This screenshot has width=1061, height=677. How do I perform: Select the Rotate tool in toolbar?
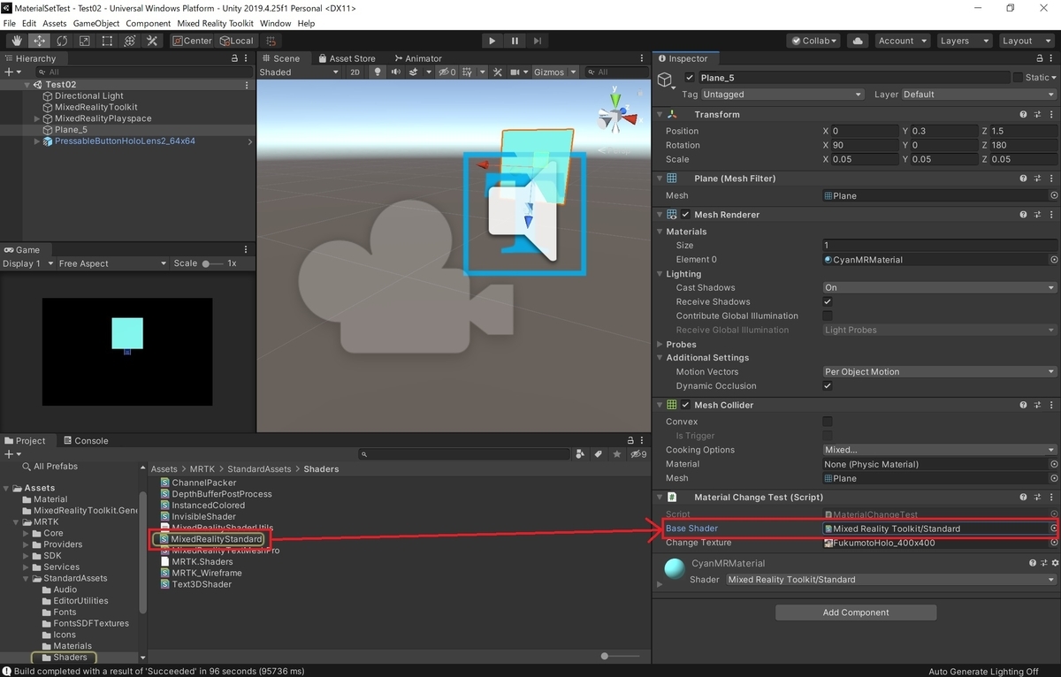(x=62, y=41)
